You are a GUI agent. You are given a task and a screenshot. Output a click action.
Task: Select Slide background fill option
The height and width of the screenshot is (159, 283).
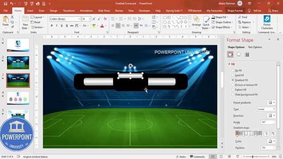click(x=245, y=95)
